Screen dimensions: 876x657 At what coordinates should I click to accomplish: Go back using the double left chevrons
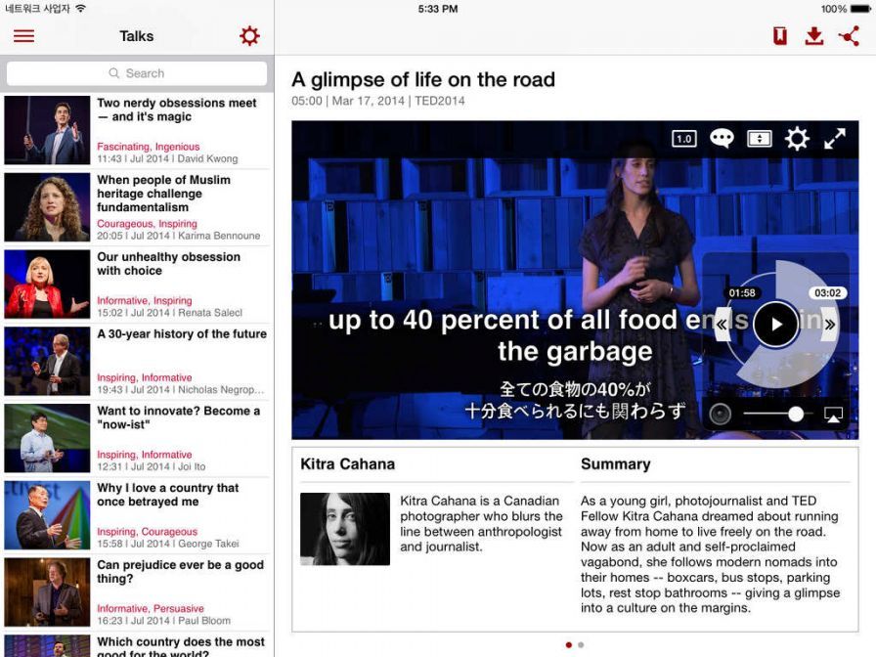[721, 324]
